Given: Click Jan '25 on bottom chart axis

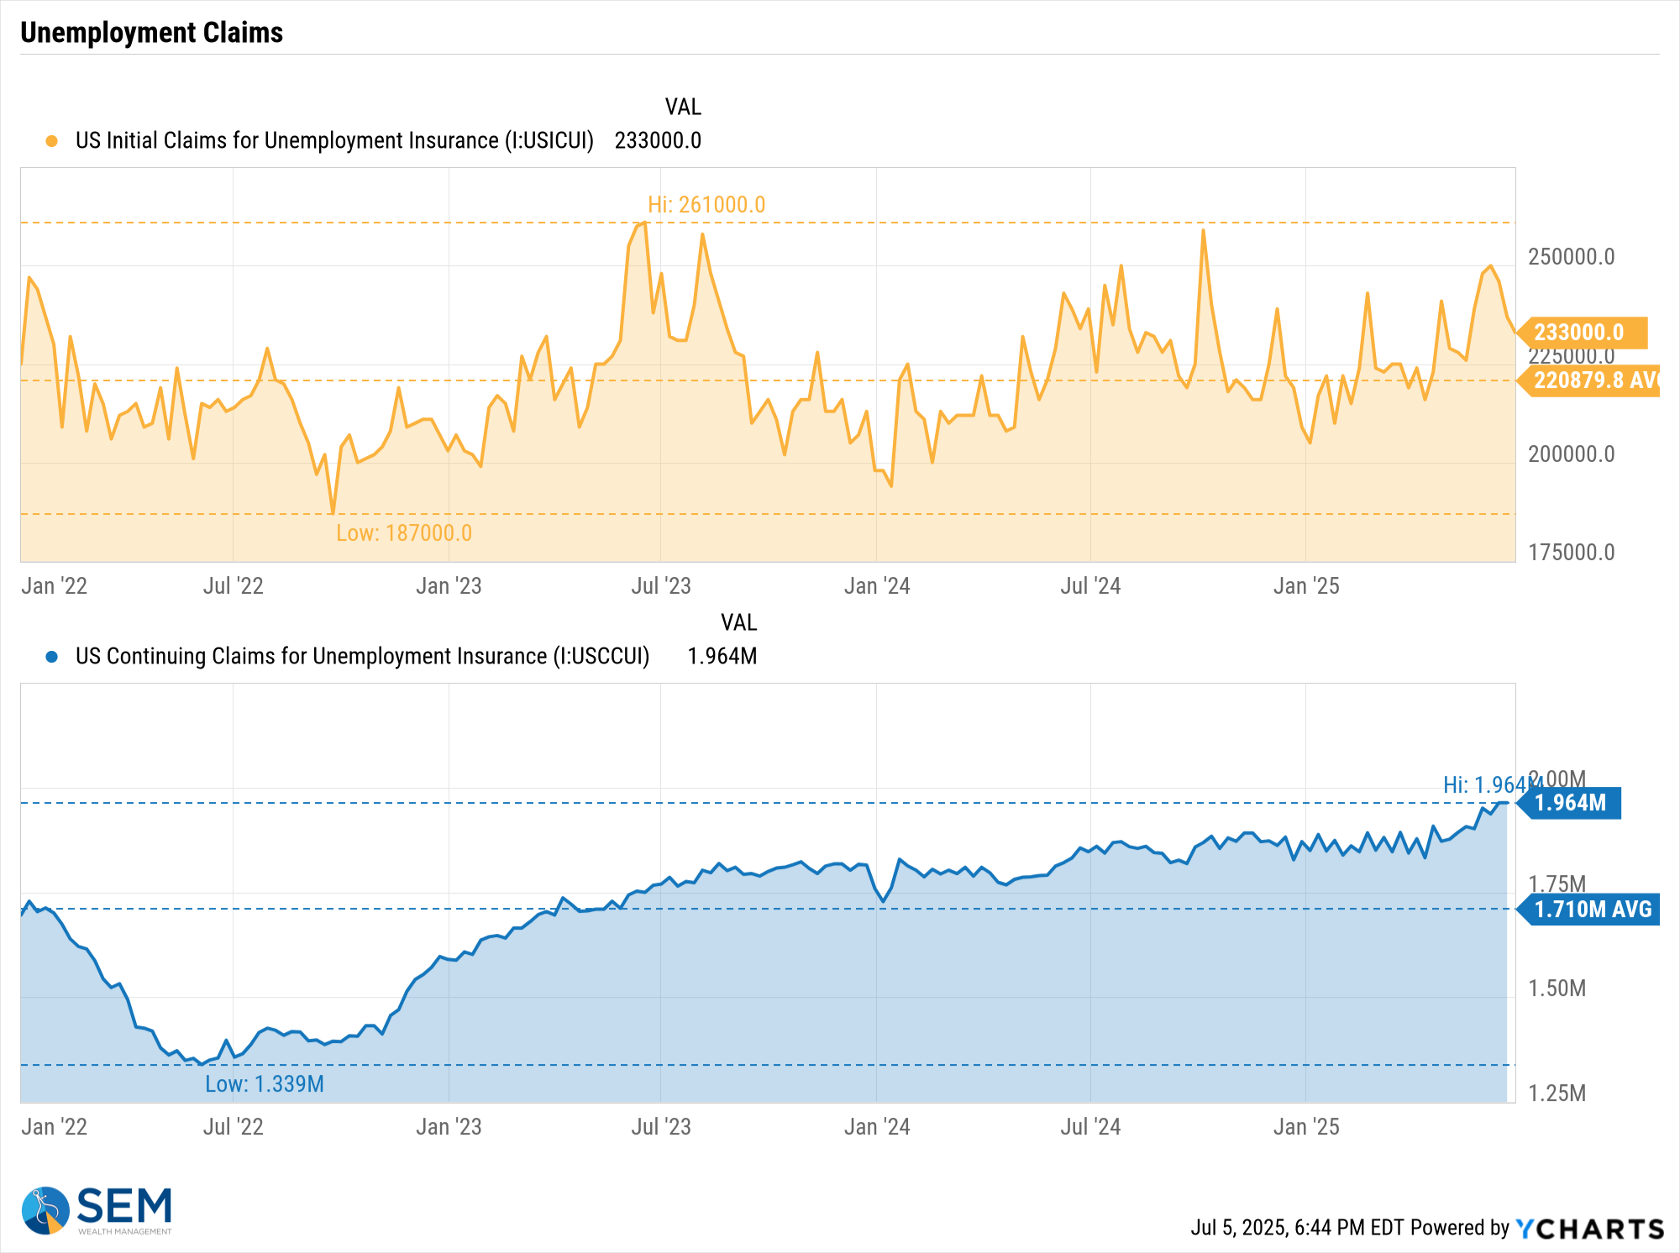Looking at the screenshot, I should [1306, 1127].
